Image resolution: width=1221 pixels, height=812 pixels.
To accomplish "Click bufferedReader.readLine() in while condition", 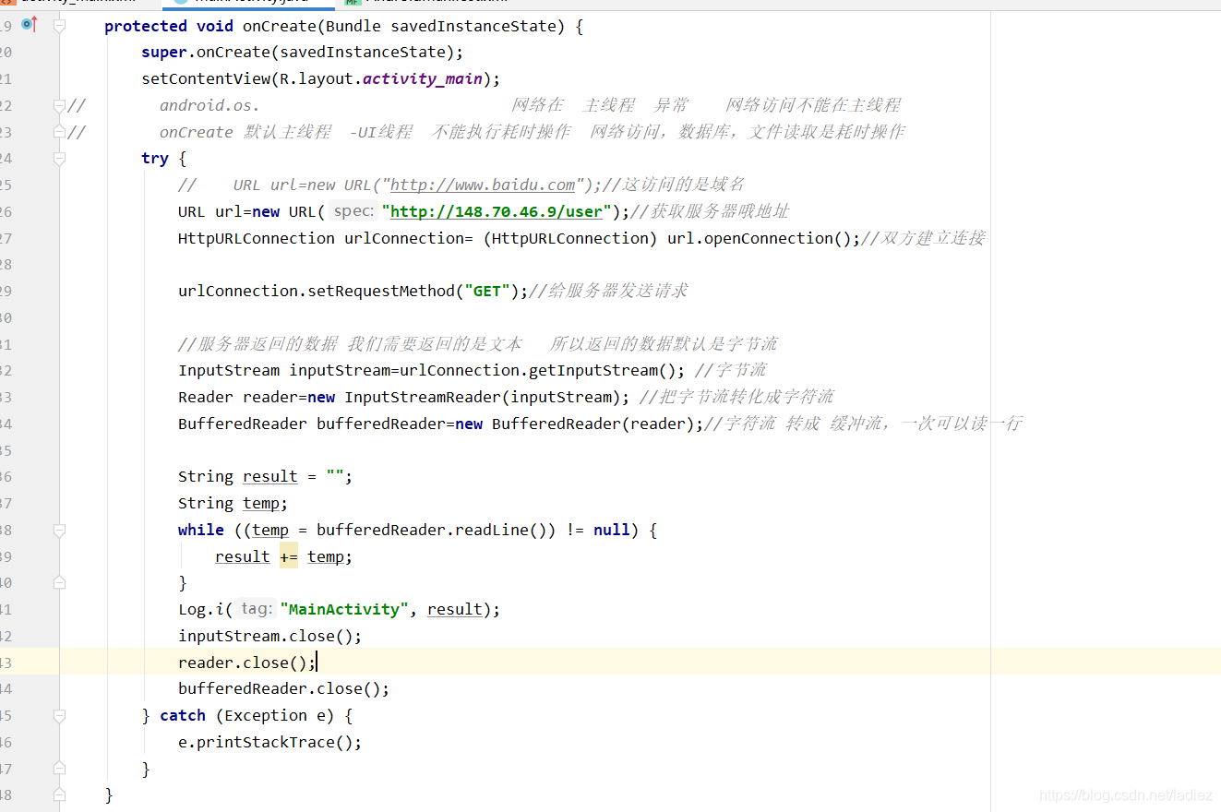I will (431, 531).
